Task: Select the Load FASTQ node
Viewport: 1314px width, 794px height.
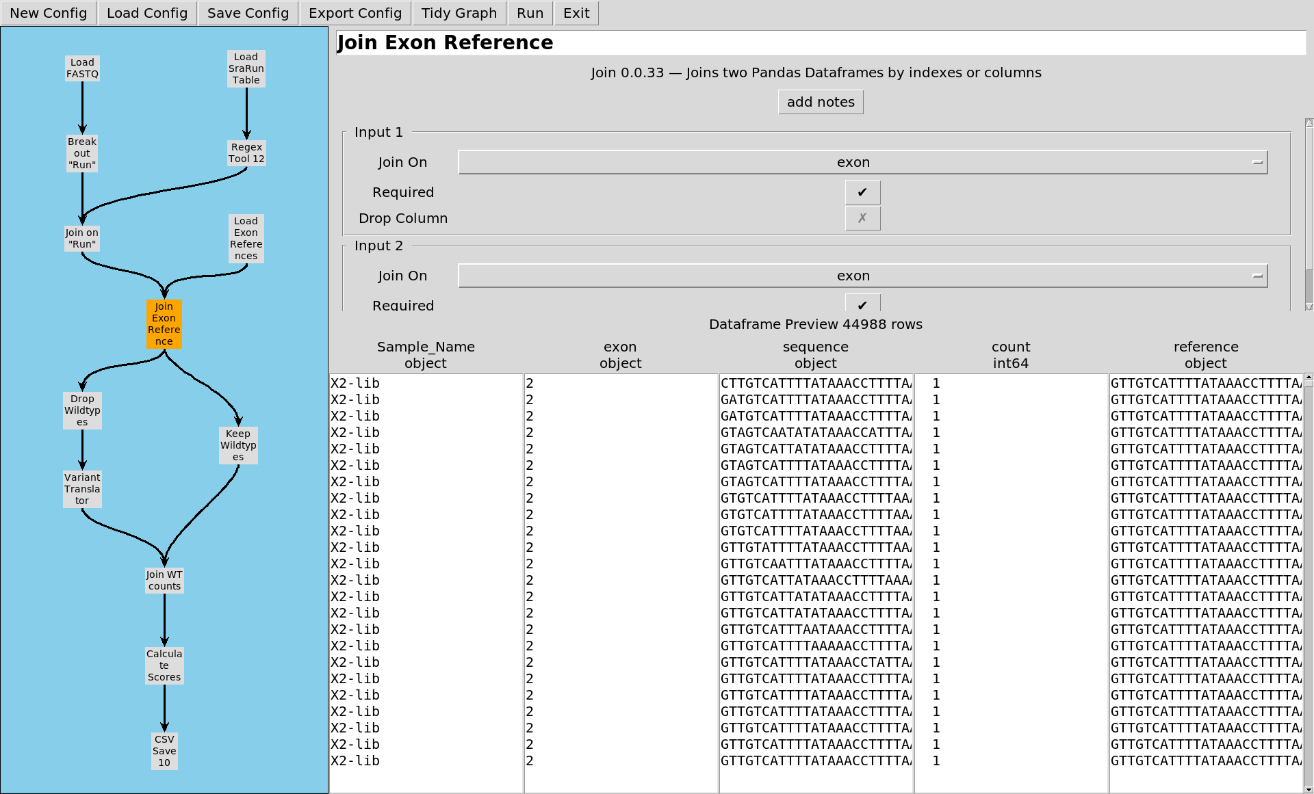Action: click(x=82, y=68)
